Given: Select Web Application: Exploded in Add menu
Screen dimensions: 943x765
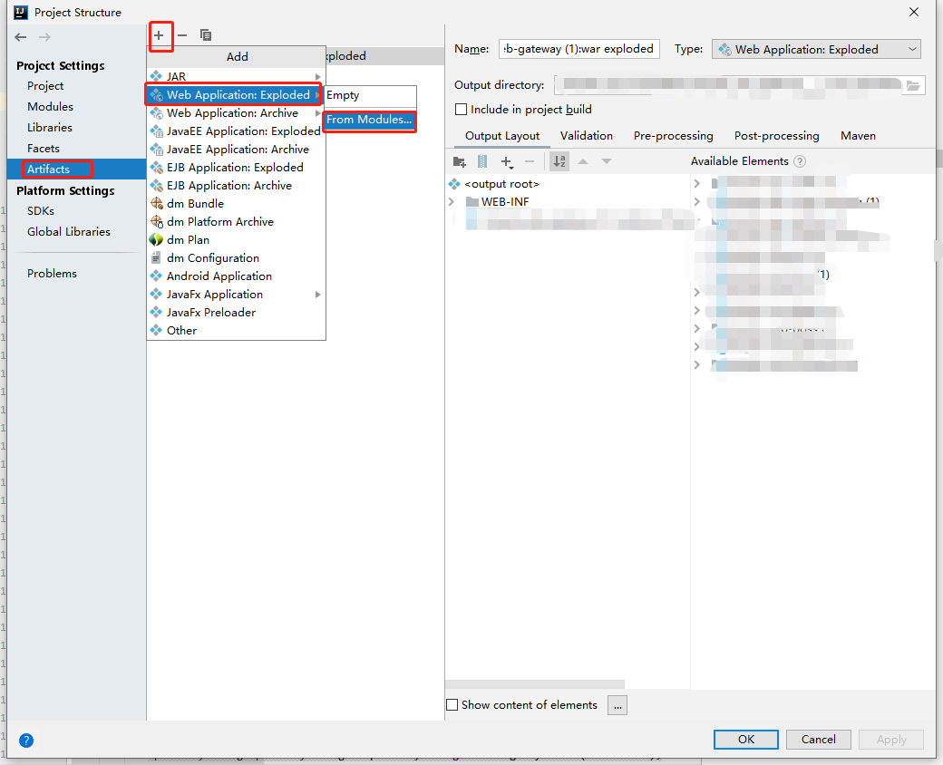Looking at the screenshot, I should click(235, 95).
